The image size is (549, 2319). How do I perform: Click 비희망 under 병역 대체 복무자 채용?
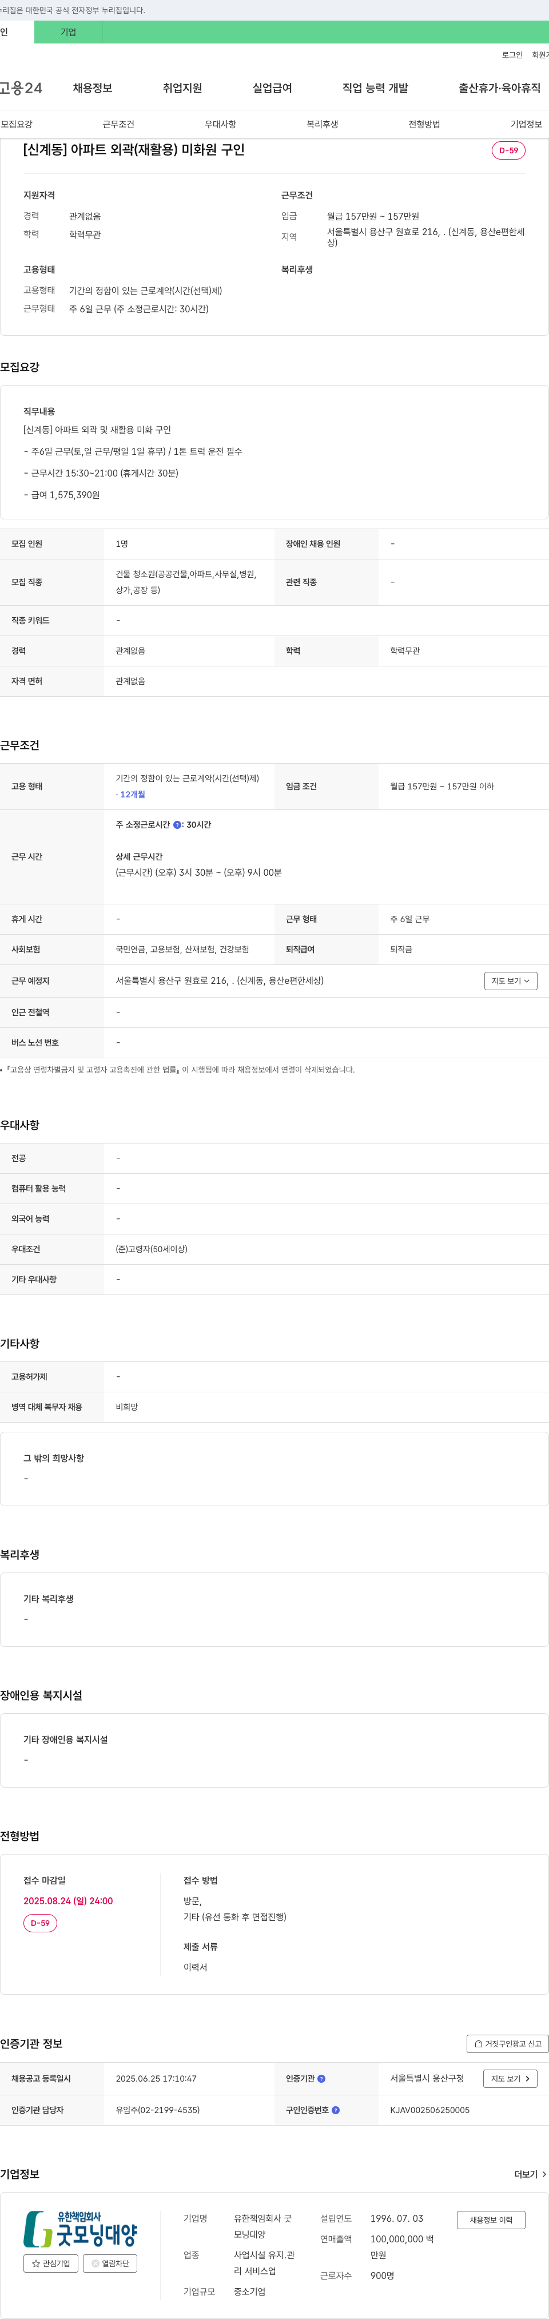point(127,1406)
